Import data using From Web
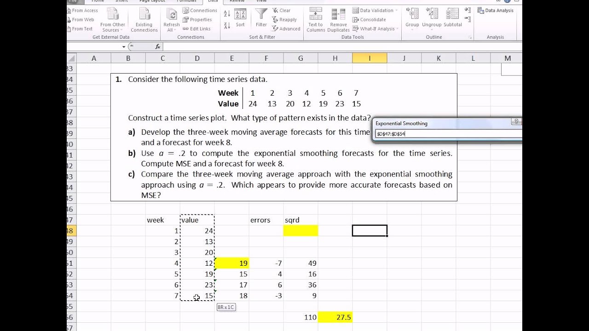 tap(81, 20)
